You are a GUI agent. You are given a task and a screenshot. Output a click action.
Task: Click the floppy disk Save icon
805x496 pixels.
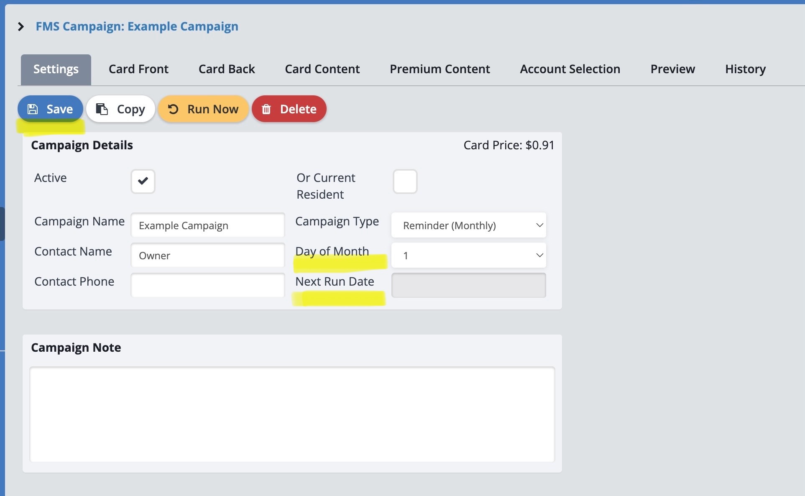pos(33,109)
